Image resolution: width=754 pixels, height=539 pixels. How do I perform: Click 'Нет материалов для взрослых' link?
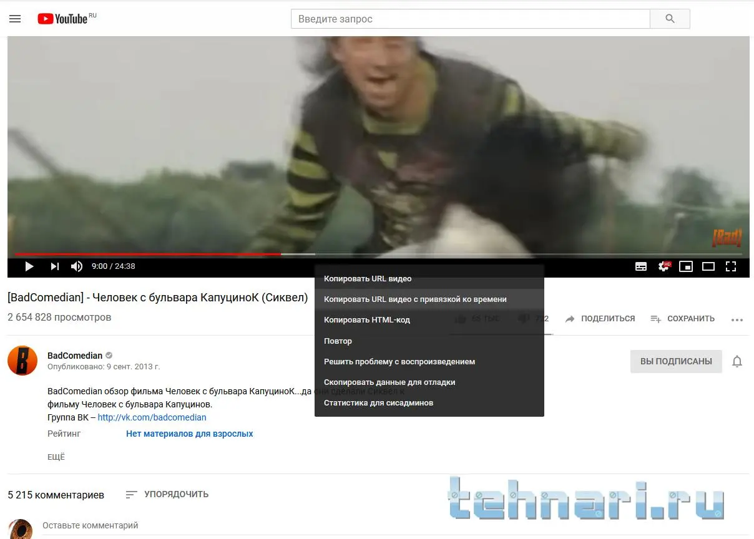(190, 434)
